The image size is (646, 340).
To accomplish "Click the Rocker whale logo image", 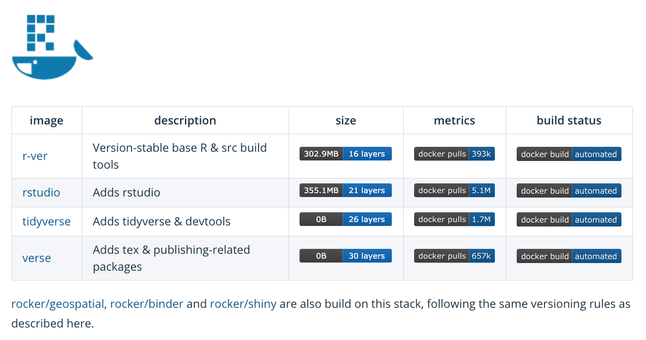I will tap(53, 47).
